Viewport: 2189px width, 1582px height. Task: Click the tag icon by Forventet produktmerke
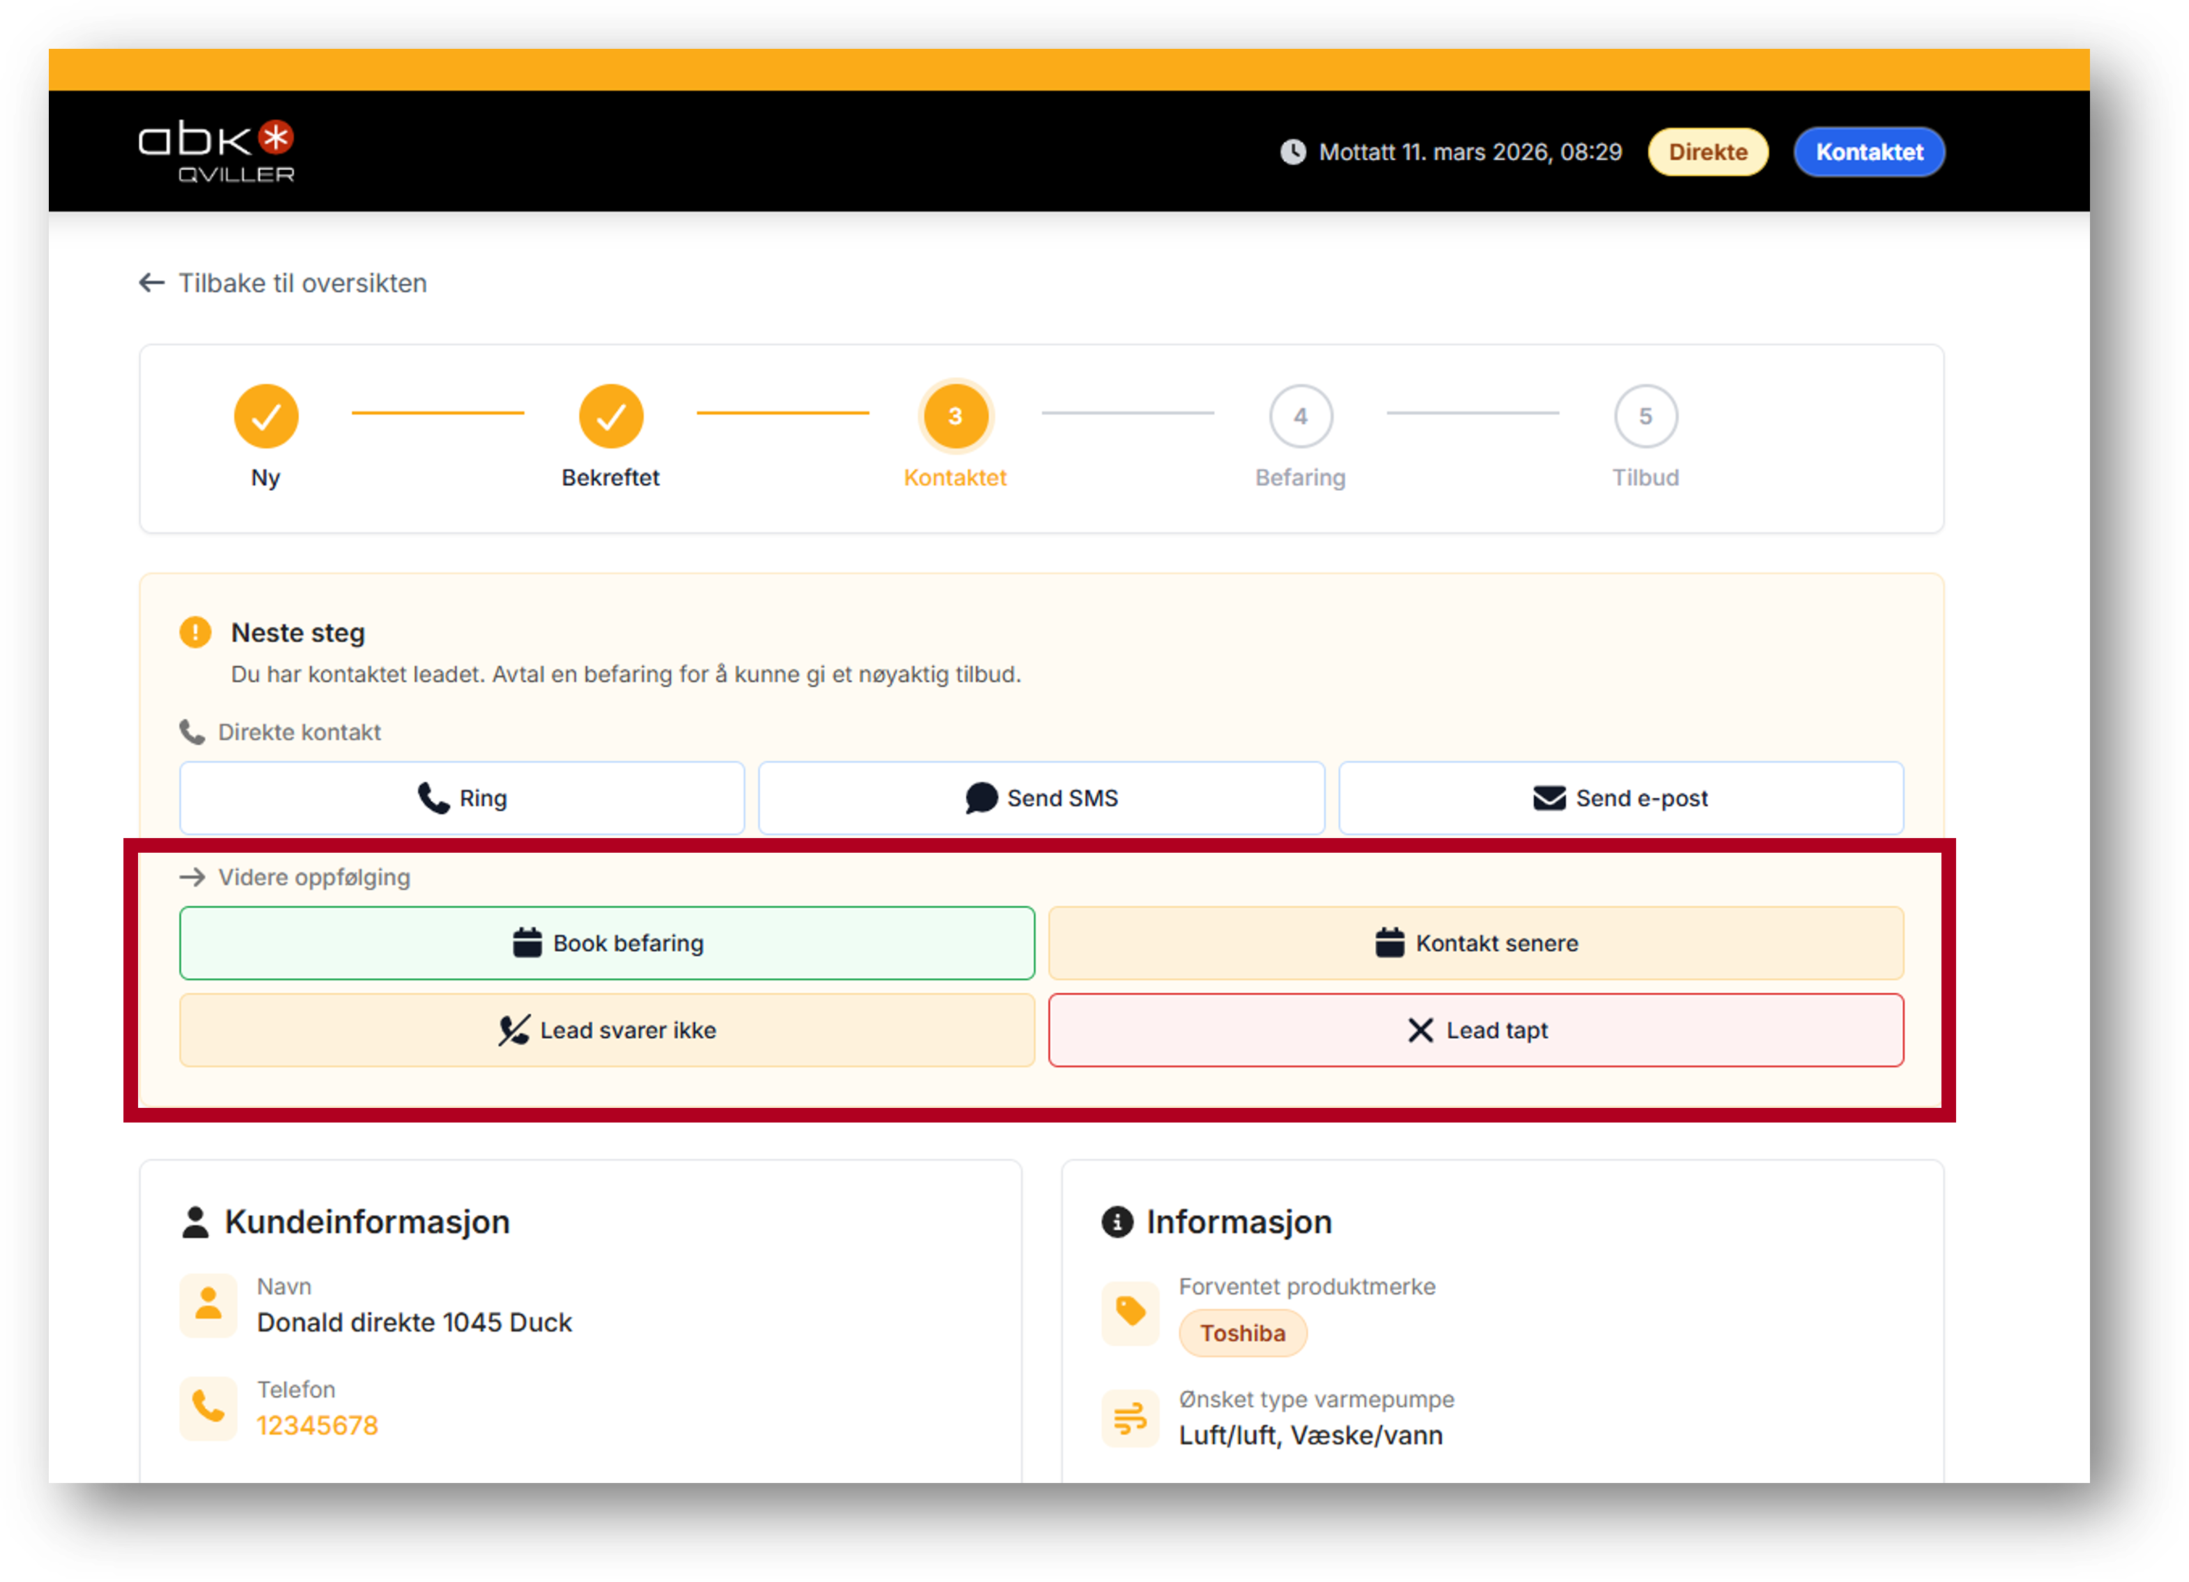[1130, 1311]
